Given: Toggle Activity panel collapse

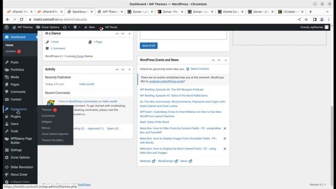Looking at the screenshot, I should click(130, 69).
